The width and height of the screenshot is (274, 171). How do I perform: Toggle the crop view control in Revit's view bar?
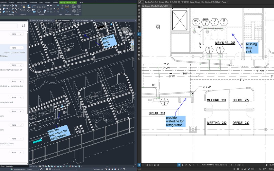point(55,166)
